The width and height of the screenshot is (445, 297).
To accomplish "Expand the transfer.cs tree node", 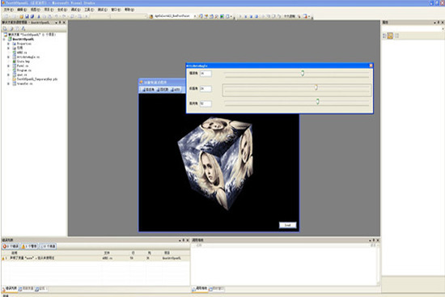I will (x=8, y=84).
